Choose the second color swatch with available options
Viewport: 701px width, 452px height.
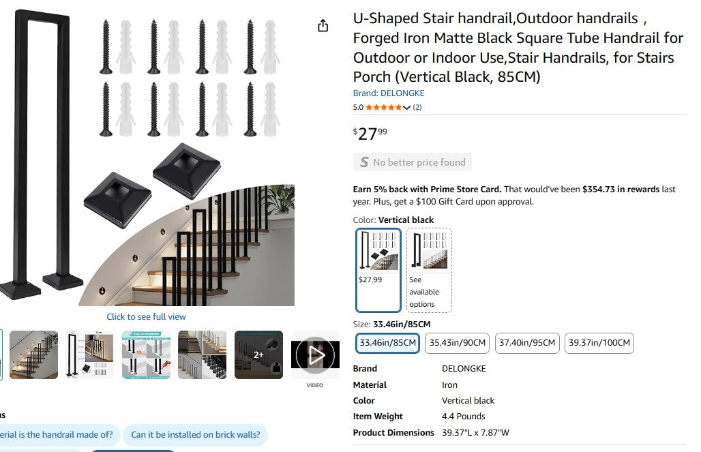pos(429,269)
